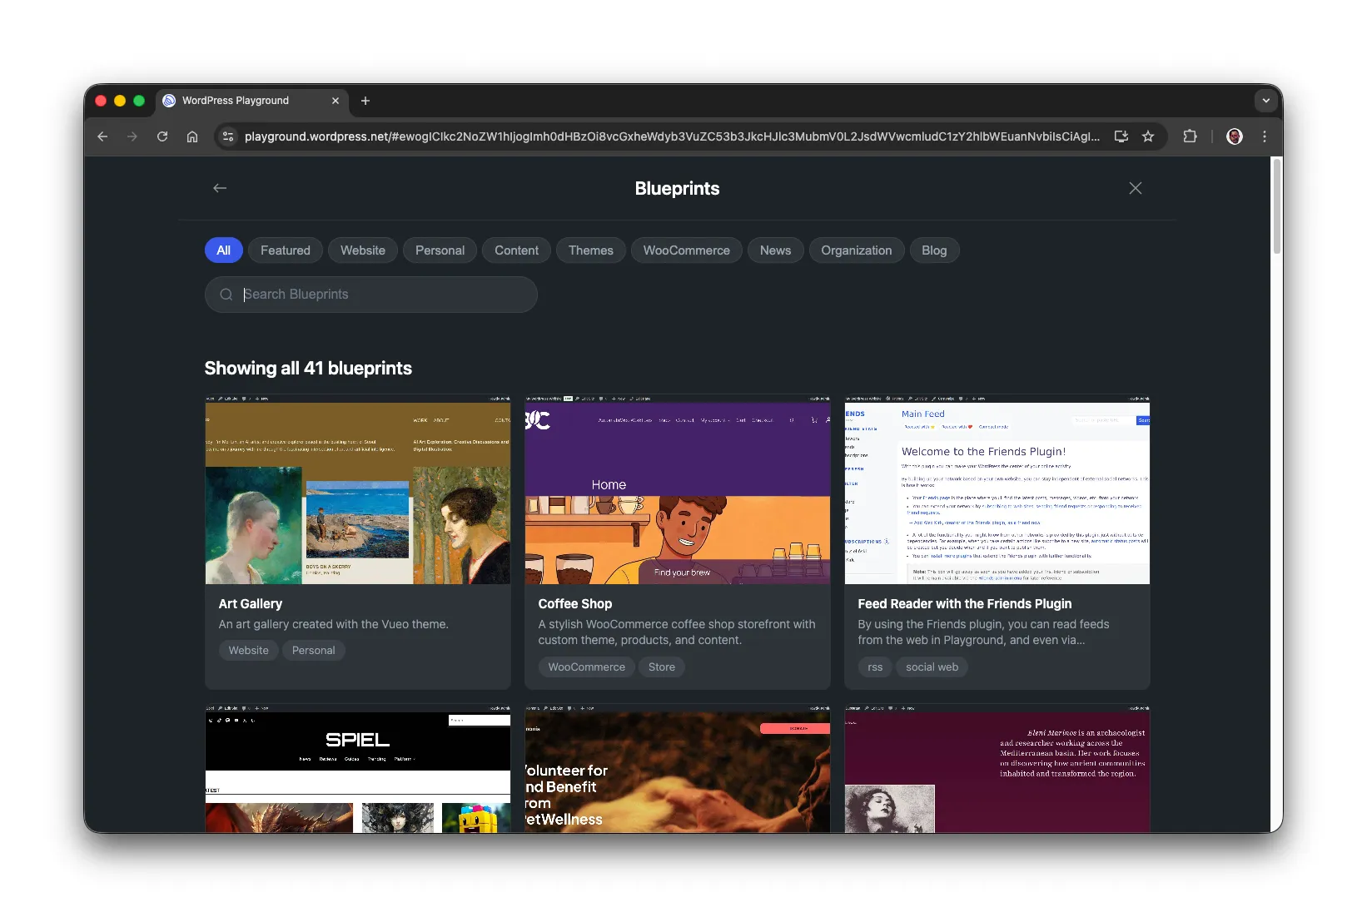Toggle the WooCommerce category filter
The image size is (1367, 917).
coord(686,250)
